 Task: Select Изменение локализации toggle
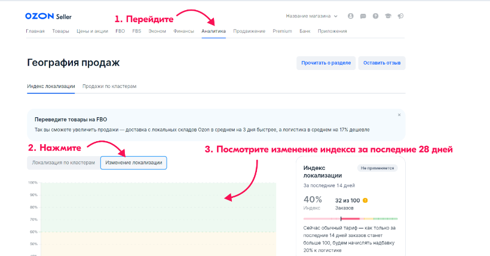click(x=133, y=163)
